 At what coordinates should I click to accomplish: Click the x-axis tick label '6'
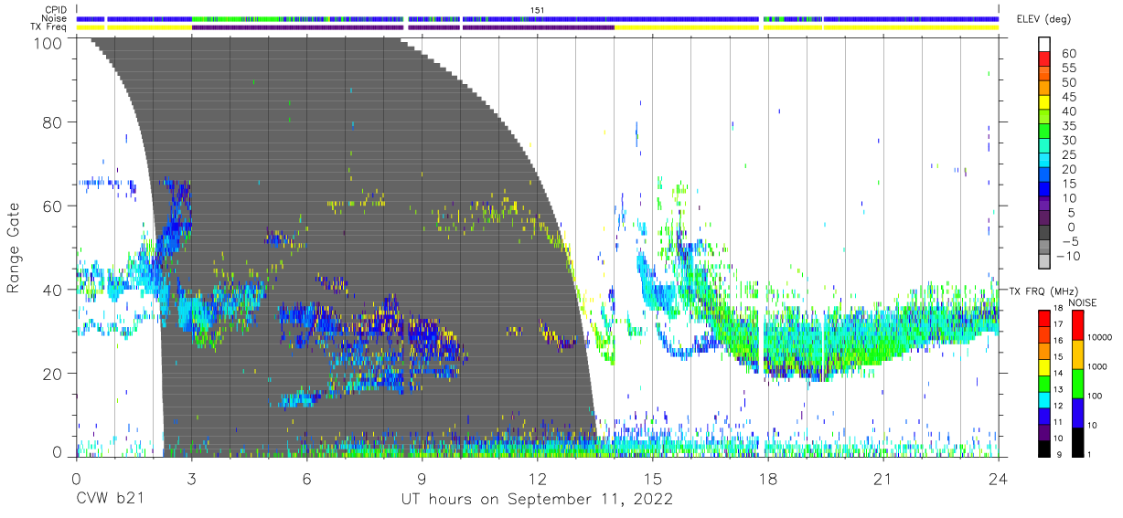point(306,479)
